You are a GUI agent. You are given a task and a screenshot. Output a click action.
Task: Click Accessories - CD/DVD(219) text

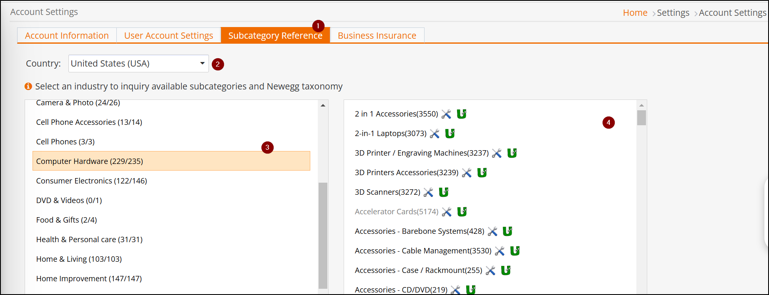[x=401, y=290]
